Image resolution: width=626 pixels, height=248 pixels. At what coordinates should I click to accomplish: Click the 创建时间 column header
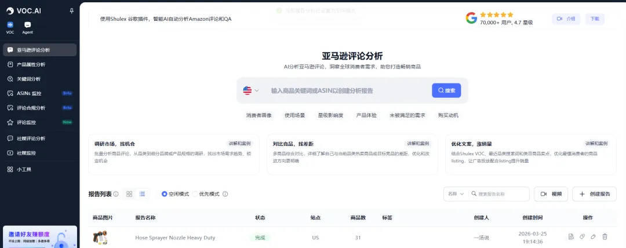click(x=533, y=218)
